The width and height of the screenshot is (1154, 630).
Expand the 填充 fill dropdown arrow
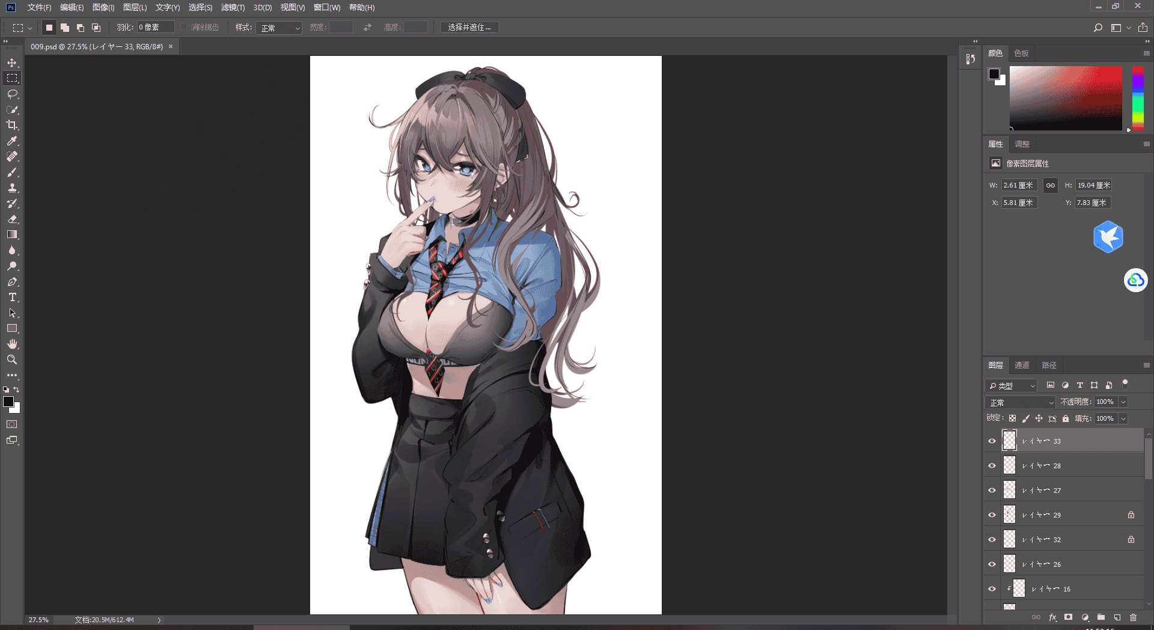(1123, 419)
